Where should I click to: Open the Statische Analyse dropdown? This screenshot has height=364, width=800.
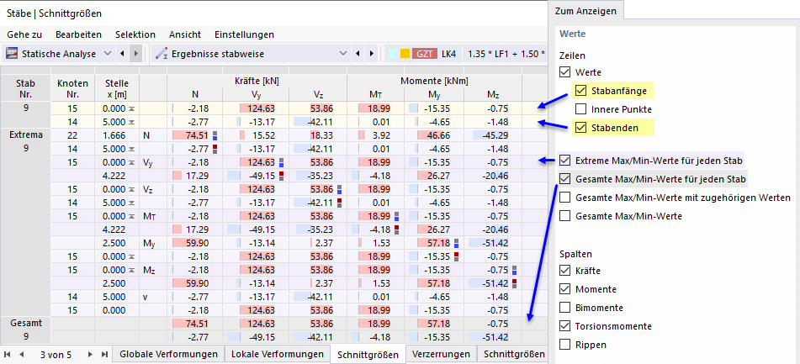pos(108,54)
